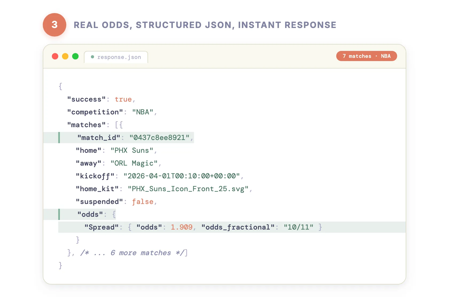Select the orange step 3 badge
The height and width of the screenshot is (297, 449).
(x=55, y=25)
